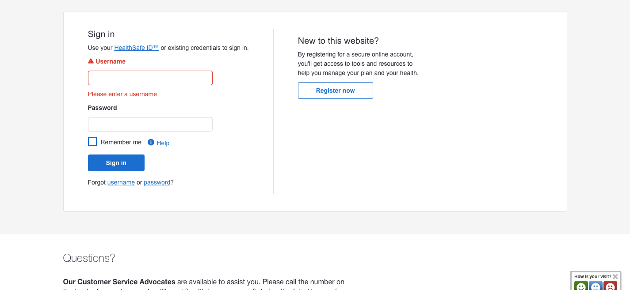The height and width of the screenshot is (290, 630).
Task: Open the Help link next to Remember me
Action: [x=163, y=143]
